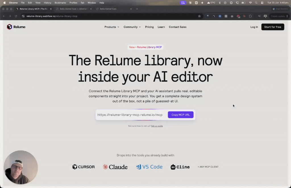
Task: Switch to the Bella Dental Care Wireframe tab
Action: tap(74, 9)
